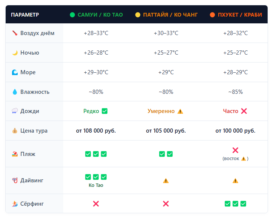The image size is (274, 217).
Task: Click the price от 108 000 руб.
Action: coord(96,131)
